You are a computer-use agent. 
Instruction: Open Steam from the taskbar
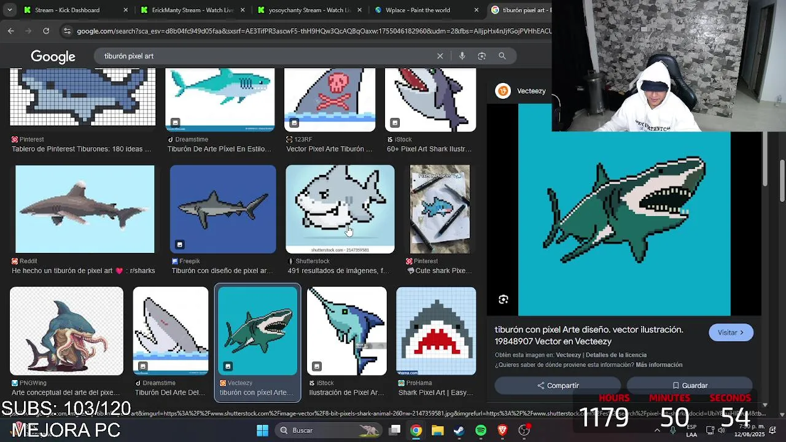459,430
